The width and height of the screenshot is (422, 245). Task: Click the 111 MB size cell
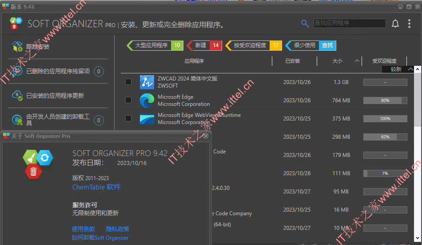pyautogui.click(x=341, y=173)
